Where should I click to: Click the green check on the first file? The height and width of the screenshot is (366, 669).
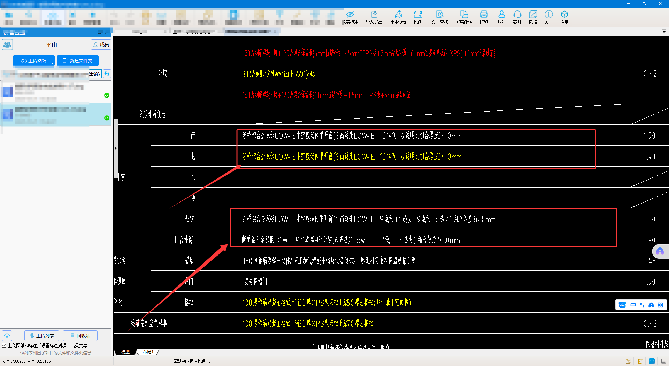click(x=107, y=95)
